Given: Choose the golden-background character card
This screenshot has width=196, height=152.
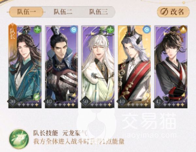Looking at the screenshot, I should (x=134, y=67).
